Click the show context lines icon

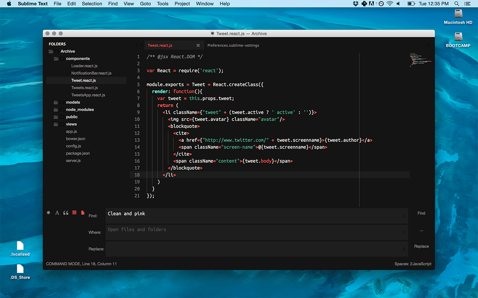tap(74, 213)
